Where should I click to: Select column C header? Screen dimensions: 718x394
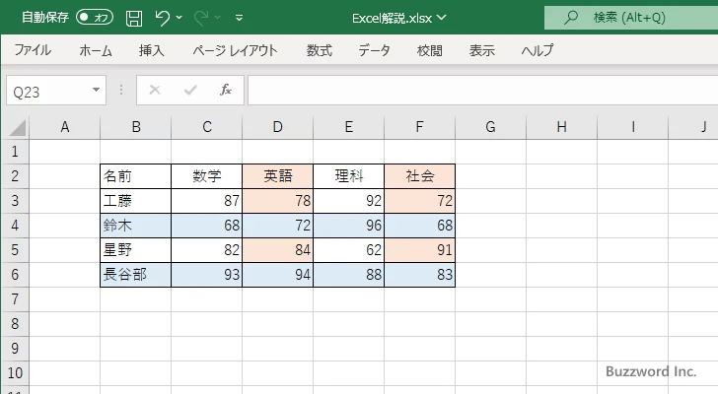click(x=206, y=127)
